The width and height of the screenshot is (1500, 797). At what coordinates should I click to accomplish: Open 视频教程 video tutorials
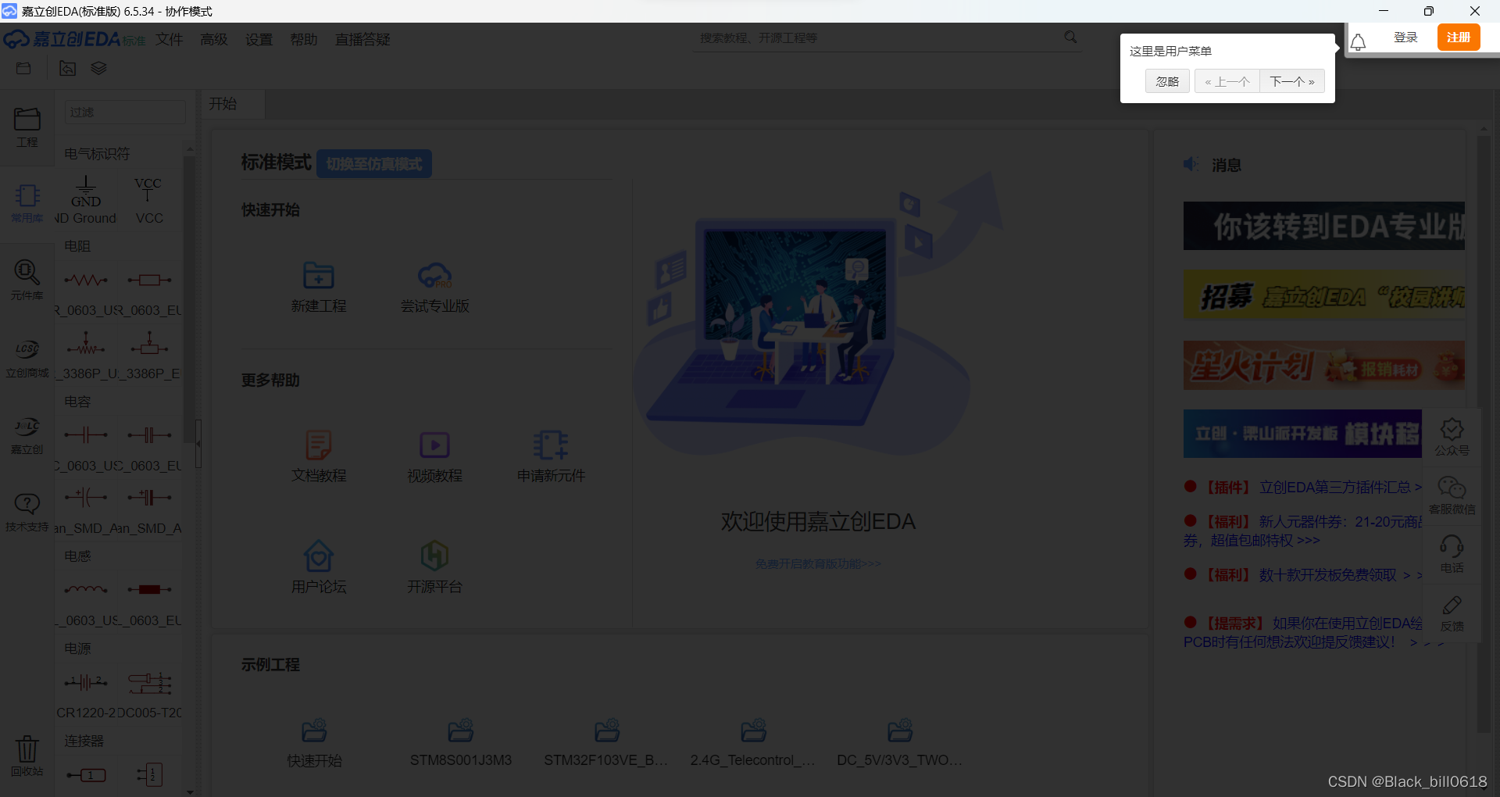point(434,456)
